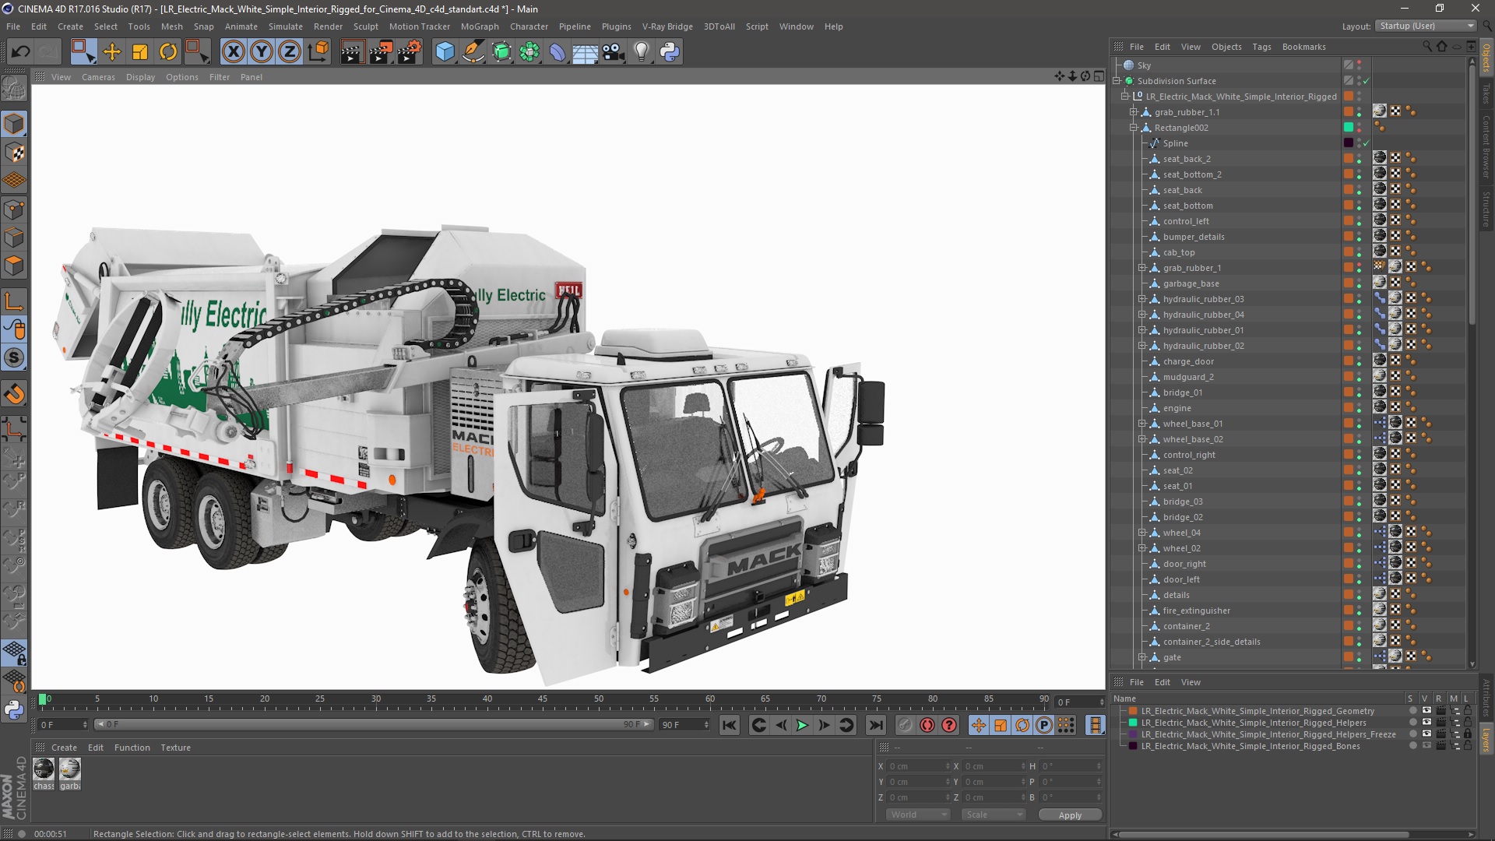Add a Subdivision Surface generator
1495x841 pixels.
click(x=501, y=52)
